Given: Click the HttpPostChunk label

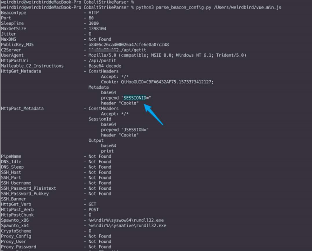Looking at the screenshot, I should click(x=17, y=215).
